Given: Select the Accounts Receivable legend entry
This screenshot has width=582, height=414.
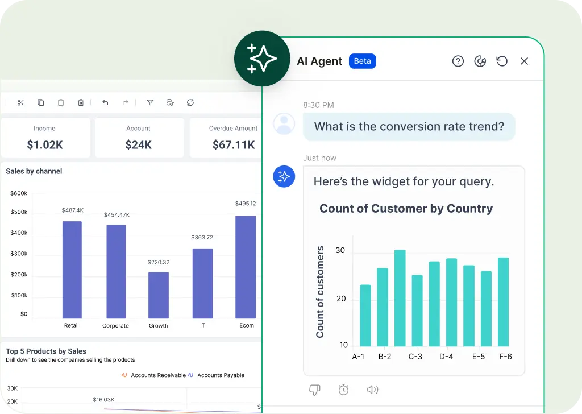Looking at the screenshot, I should (156, 375).
